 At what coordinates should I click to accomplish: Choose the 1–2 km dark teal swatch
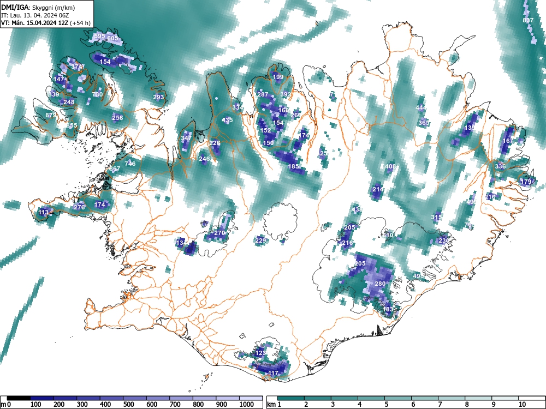click(x=291, y=398)
